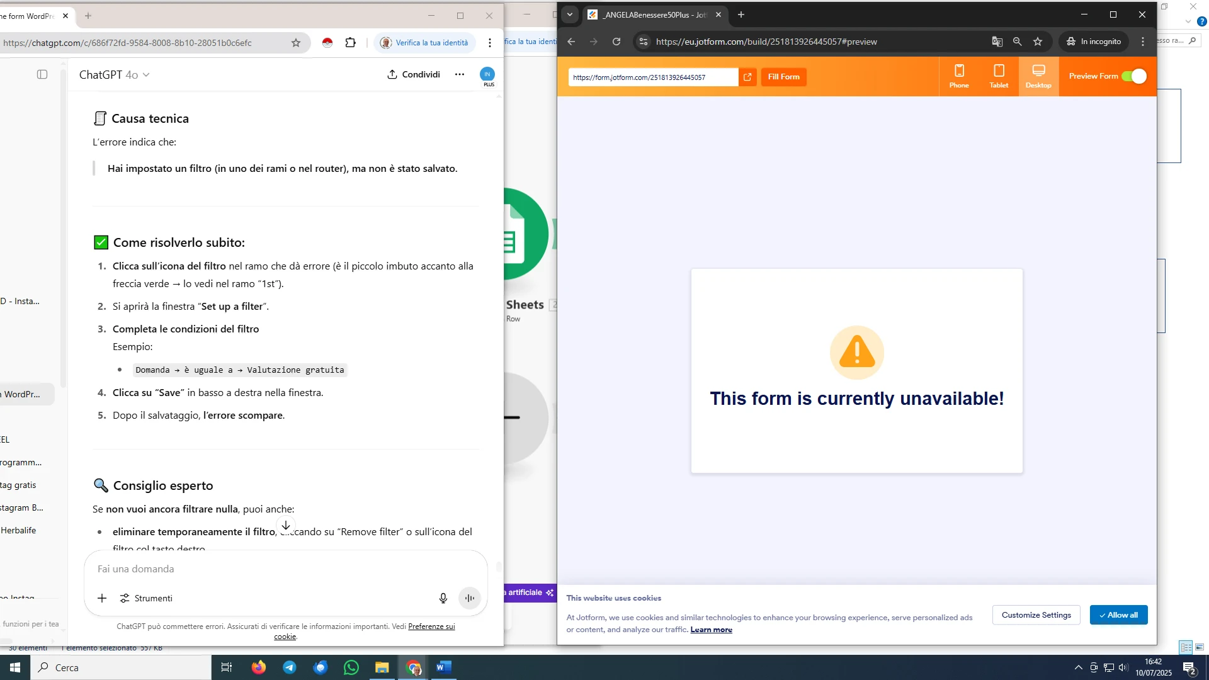Click the Fill Form button
The height and width of the screenshot is (680, 1209).
pos(783,76)
